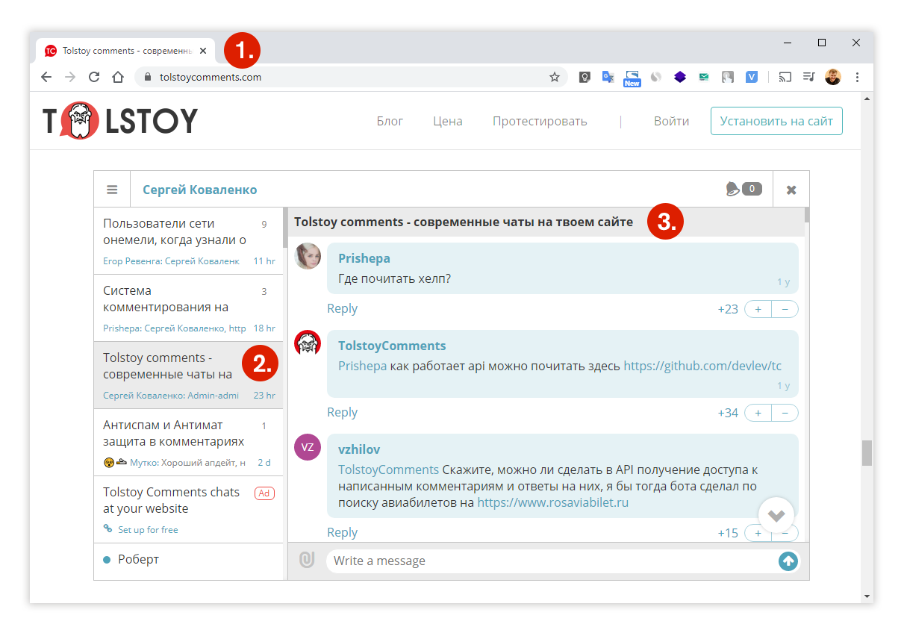The image size is (904, 627).
Task: Open Chrome profile avatar
Action: pyautogui.click(x=833, y=77)
